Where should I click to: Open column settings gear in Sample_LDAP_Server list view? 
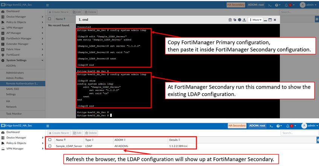click(318, 140)
